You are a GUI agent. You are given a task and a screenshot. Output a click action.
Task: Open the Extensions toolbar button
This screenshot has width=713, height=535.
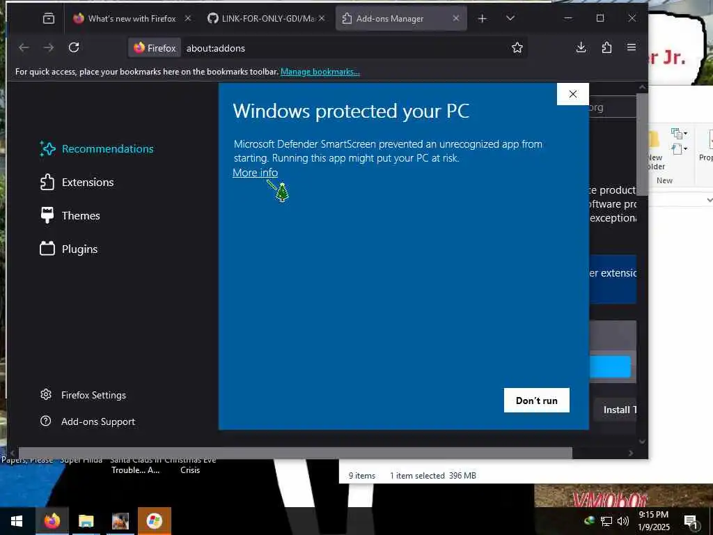pos(606,47)
